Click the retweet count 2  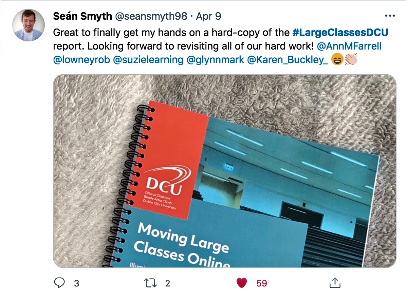pos(168,283)
